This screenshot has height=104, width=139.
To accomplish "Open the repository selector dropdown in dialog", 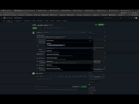I will 56,45.
